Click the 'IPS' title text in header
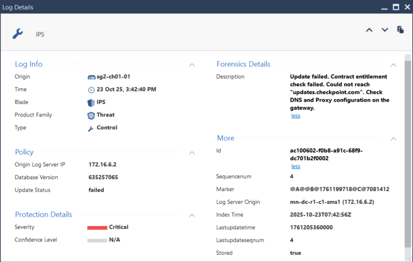Screen dimensions: 413x262 (40, 34)
